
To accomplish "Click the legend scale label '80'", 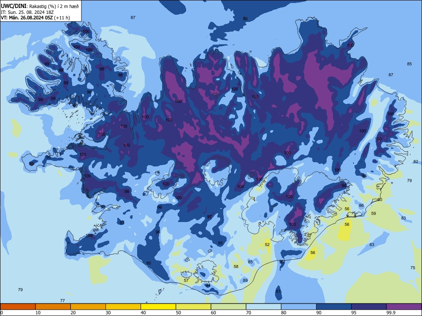I will tap(284, 313).
